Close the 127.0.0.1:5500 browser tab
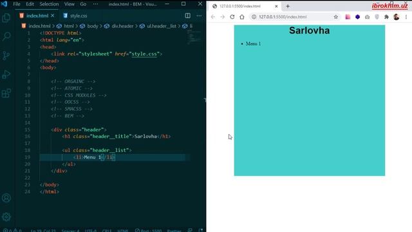This screenshot has width=412, height=232. pos(276,6)
